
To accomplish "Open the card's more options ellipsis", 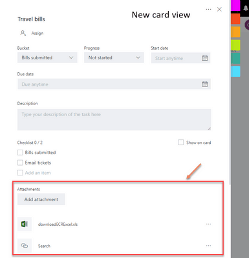I will (208, 9).
